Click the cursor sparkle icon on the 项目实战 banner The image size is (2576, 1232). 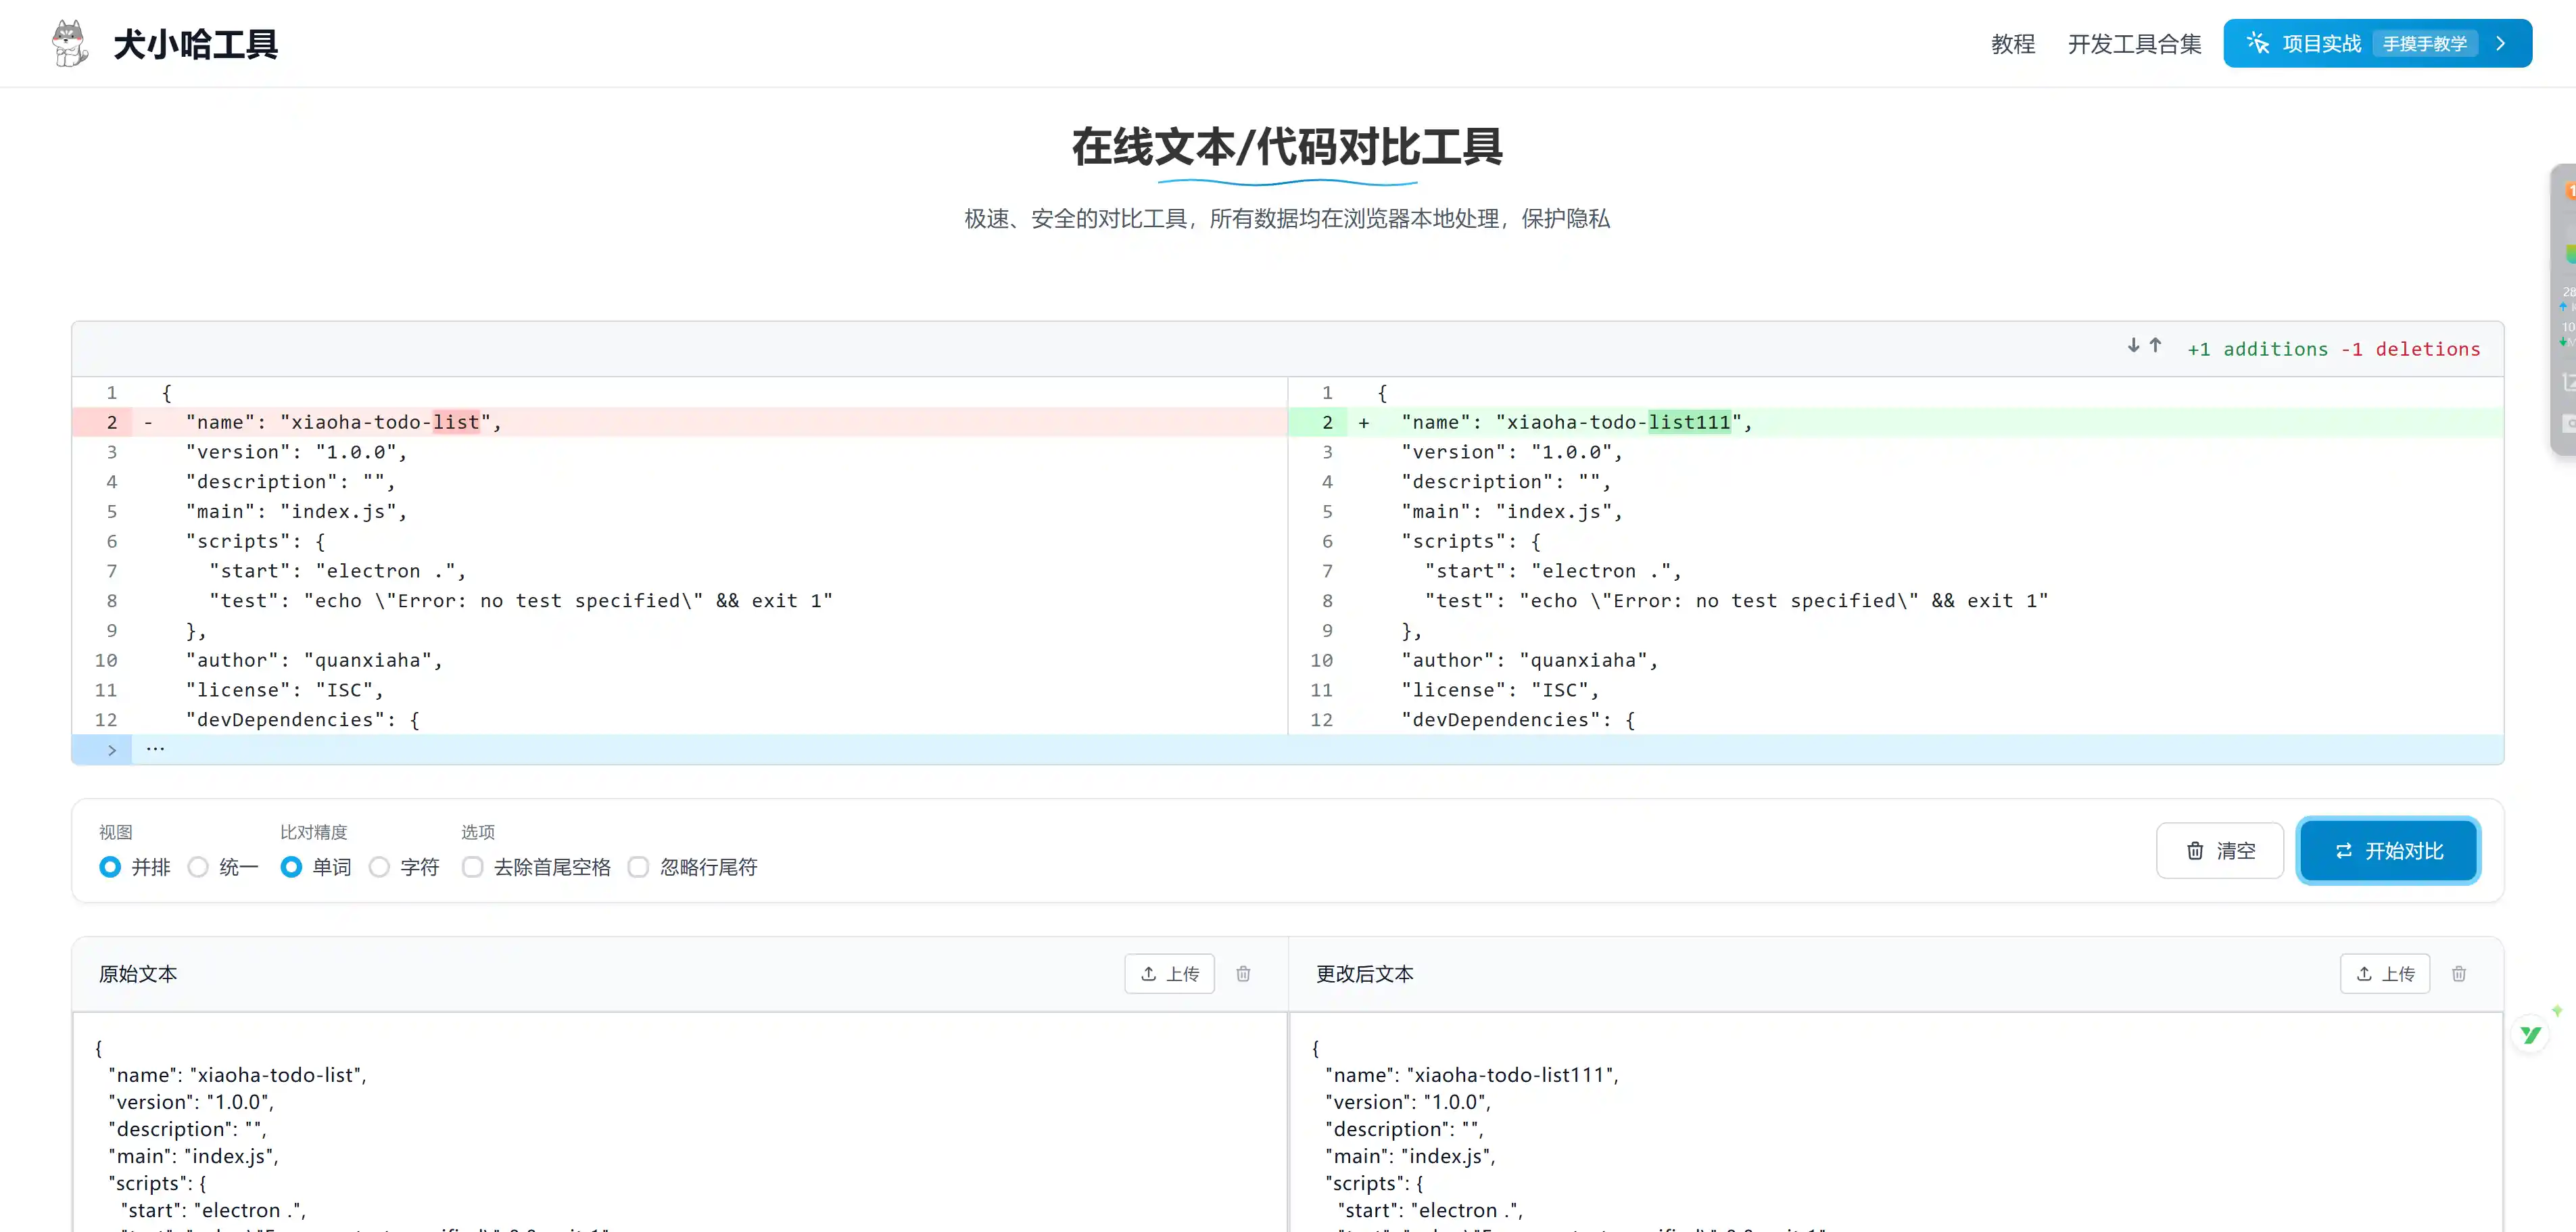(2258, 43)
